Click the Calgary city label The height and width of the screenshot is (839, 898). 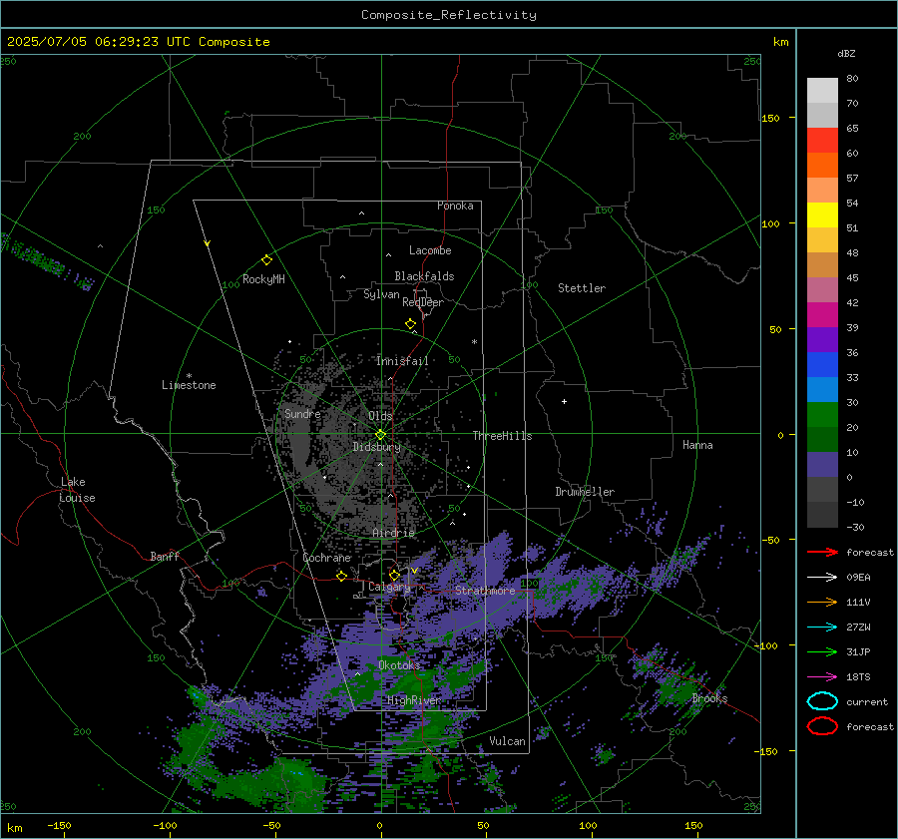coord(389,587)
